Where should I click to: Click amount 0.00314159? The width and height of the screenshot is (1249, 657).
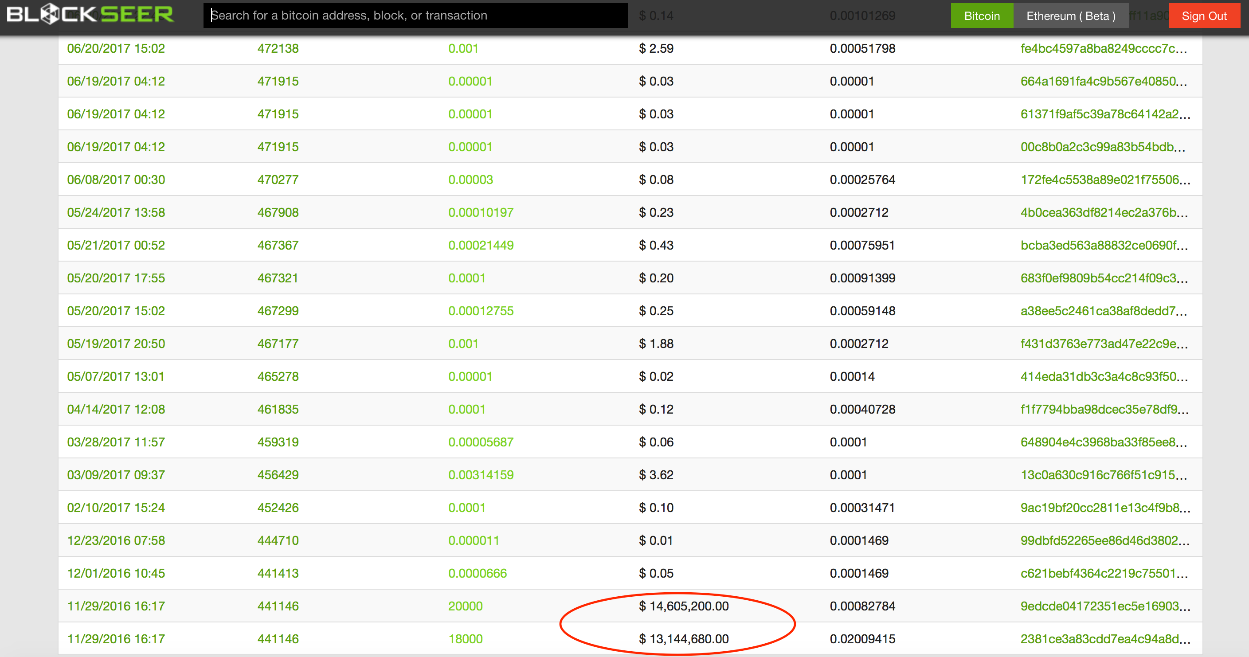pyautogui.click(x=481, y=475)
